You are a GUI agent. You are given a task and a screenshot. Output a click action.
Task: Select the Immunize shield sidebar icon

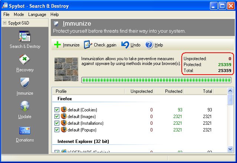[x=24, y=83]
